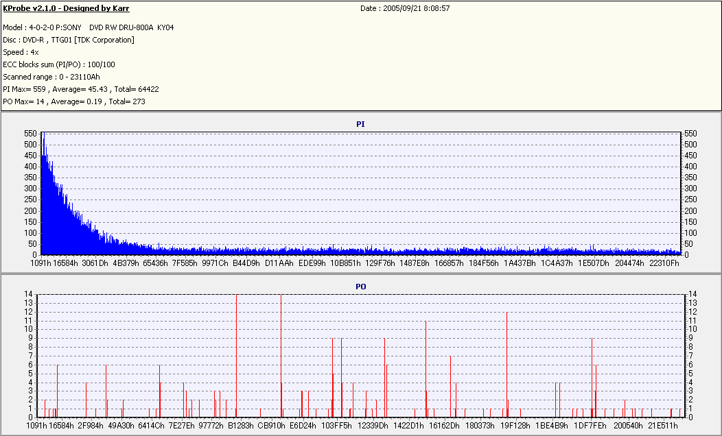This screenshot has height=436, width=722.
Task: Click the Speed : 4x line
Action: click(x=21, y=52)
